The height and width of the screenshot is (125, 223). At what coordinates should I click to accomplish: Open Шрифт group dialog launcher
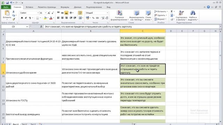(54, 23)
